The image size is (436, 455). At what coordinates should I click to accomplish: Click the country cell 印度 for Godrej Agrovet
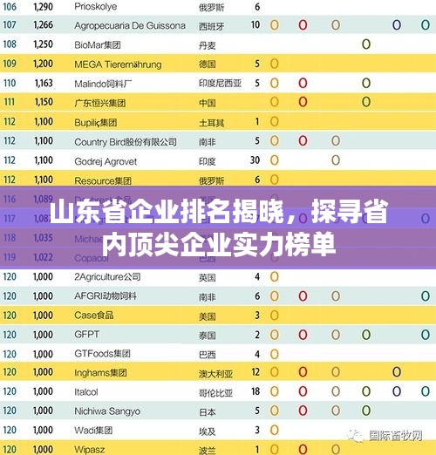pyautogui.click(x=208, y=161)
